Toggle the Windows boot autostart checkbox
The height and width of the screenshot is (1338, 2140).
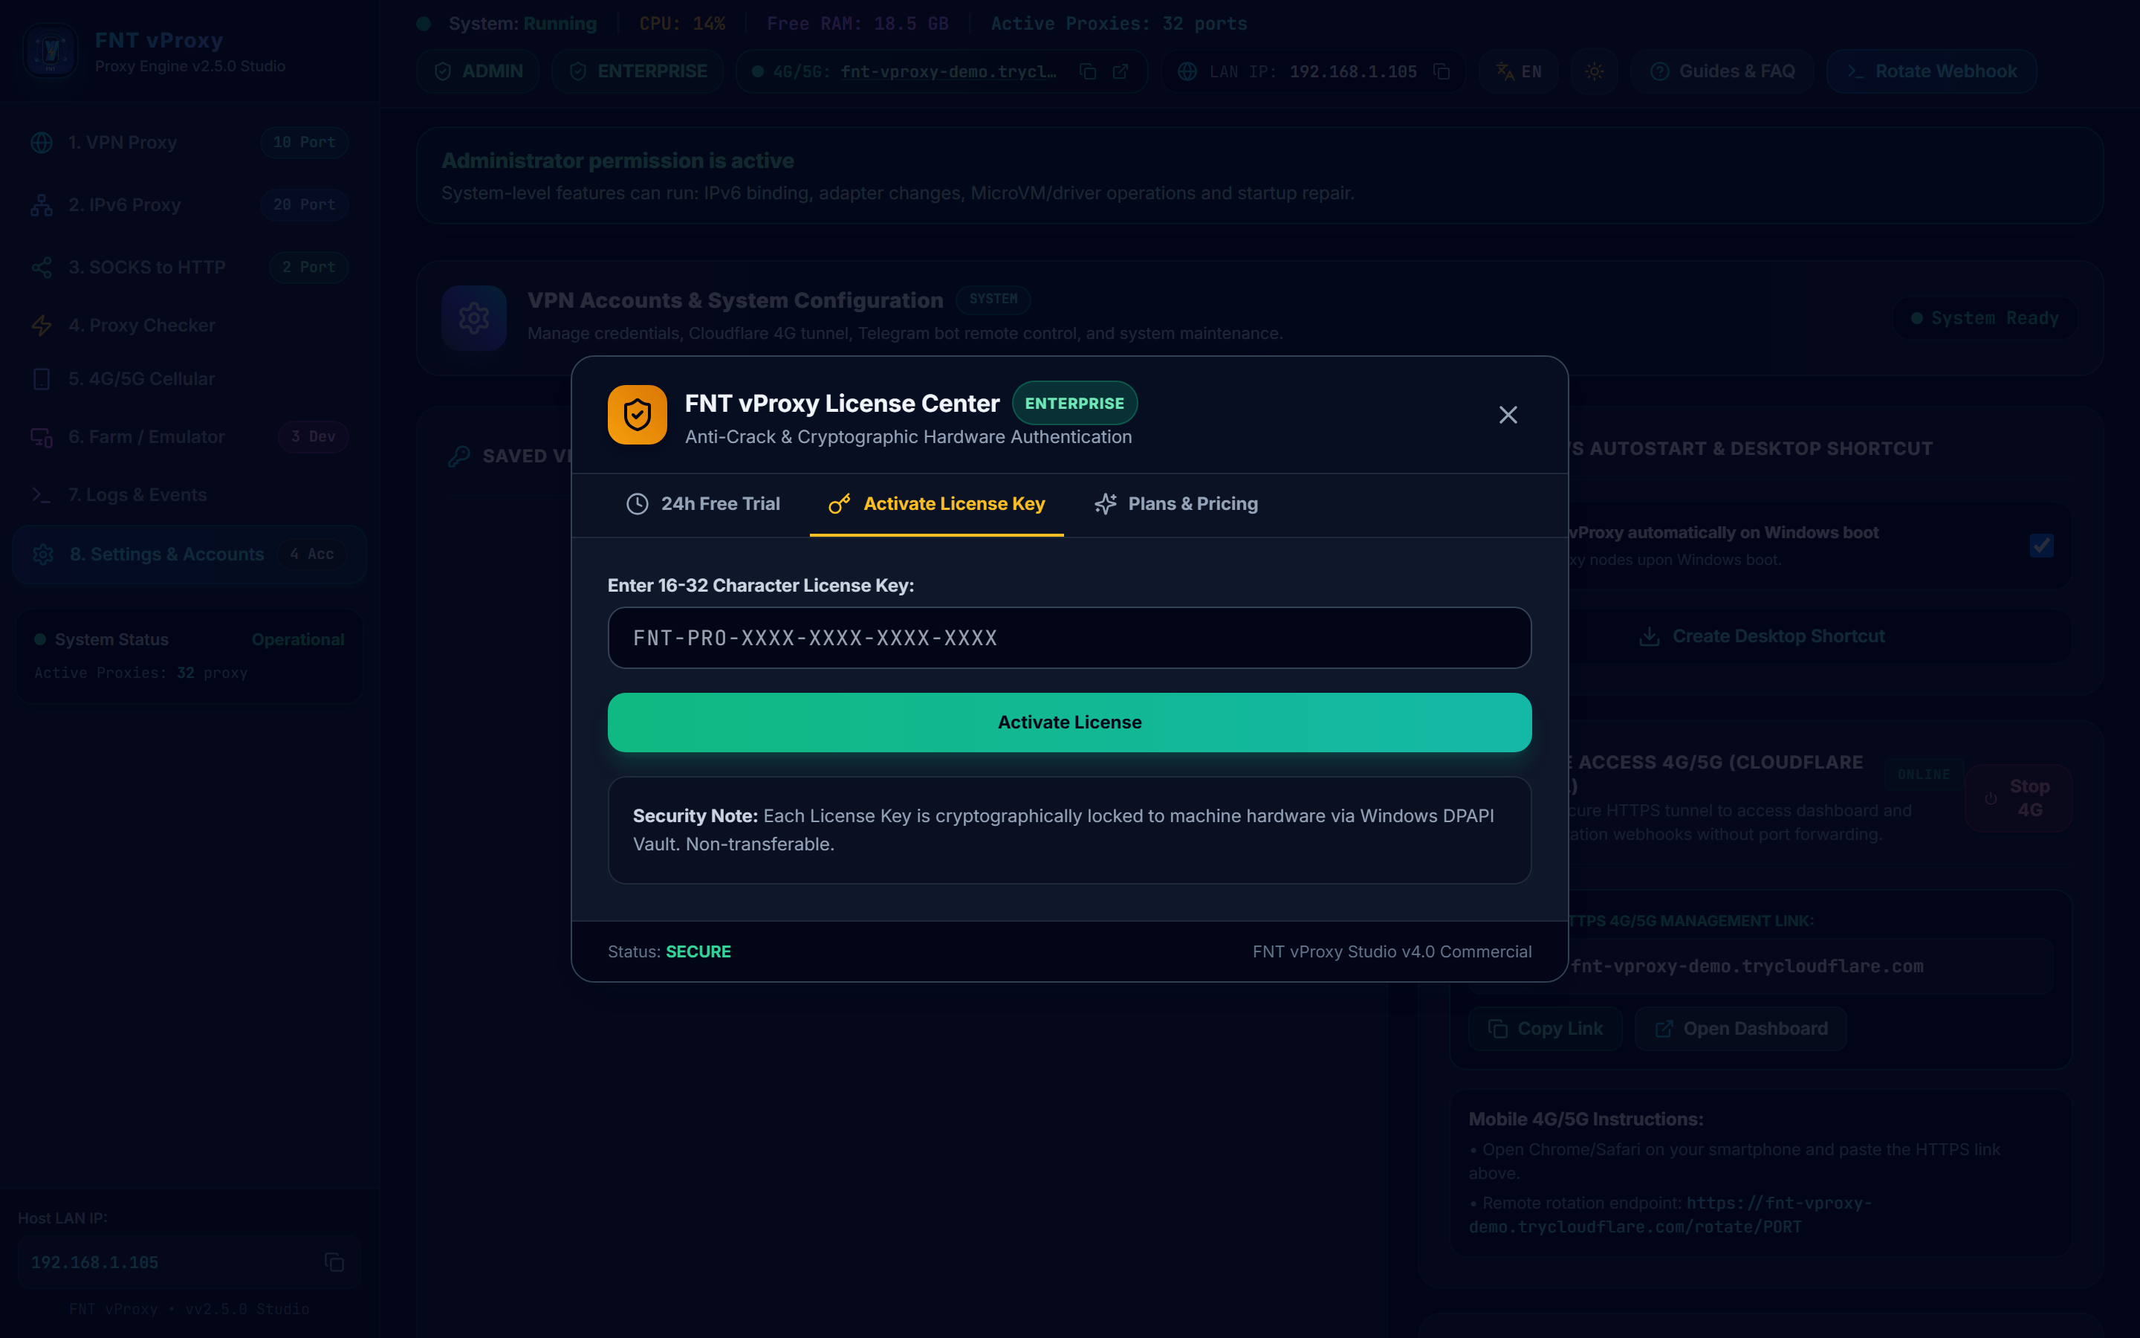pyautogui.click(x=2041, y=545)
